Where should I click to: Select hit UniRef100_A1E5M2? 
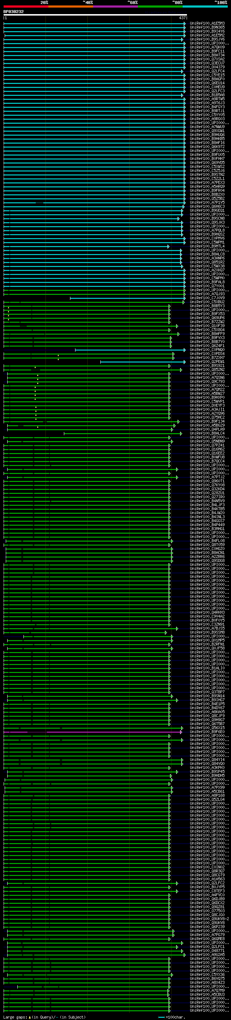[207, 35]
